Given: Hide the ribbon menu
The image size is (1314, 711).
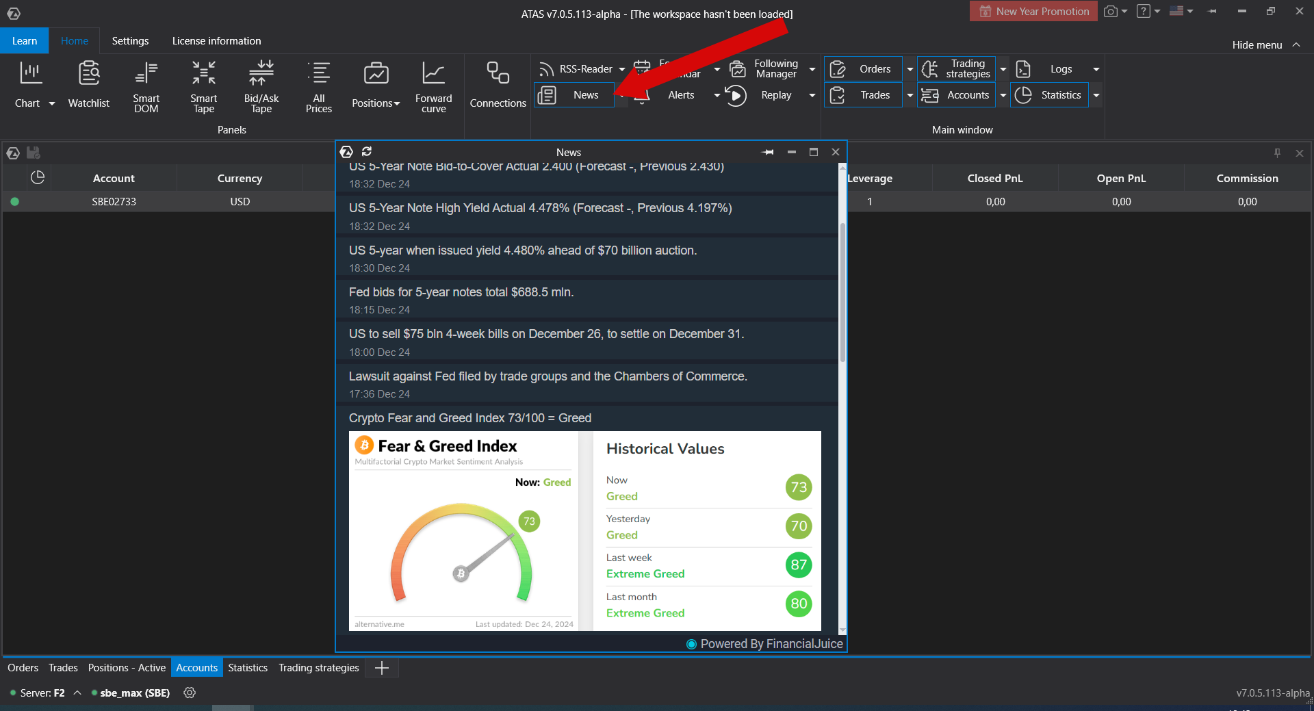Looking at the screenshot, I should tap(1266, 44).
